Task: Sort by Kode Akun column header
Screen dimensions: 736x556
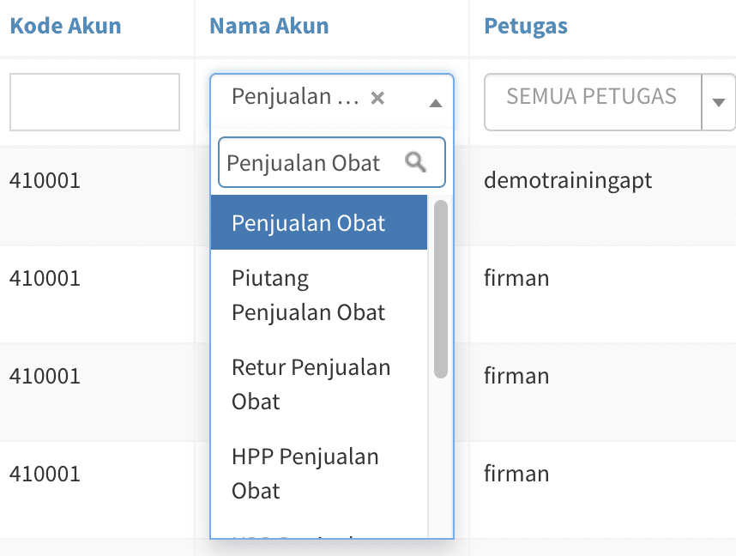Action: 66,26
